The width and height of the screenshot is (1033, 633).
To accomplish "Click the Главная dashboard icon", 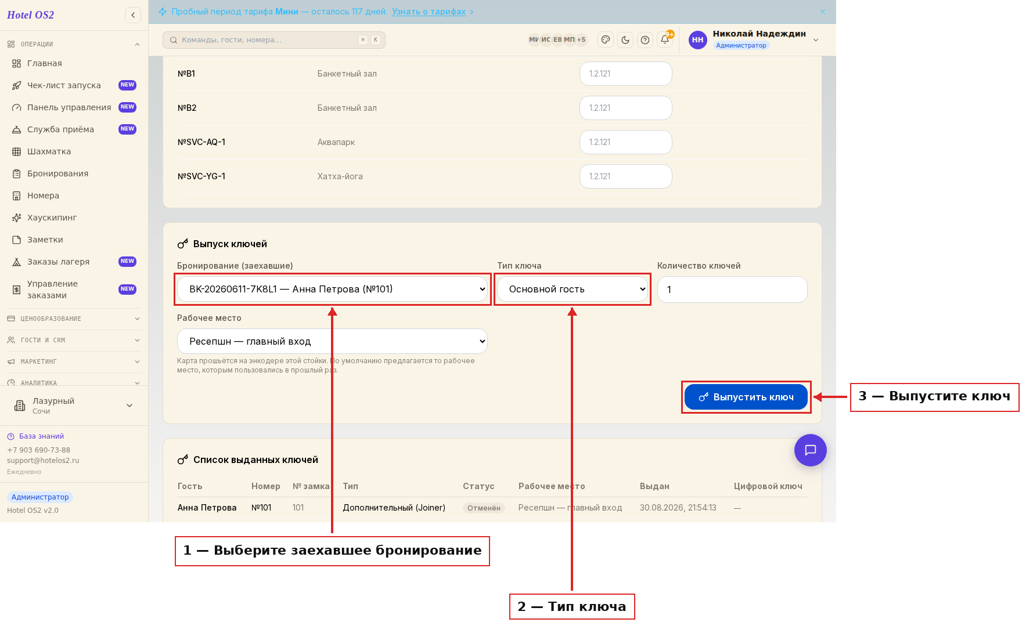I will (x=17, y=63).
